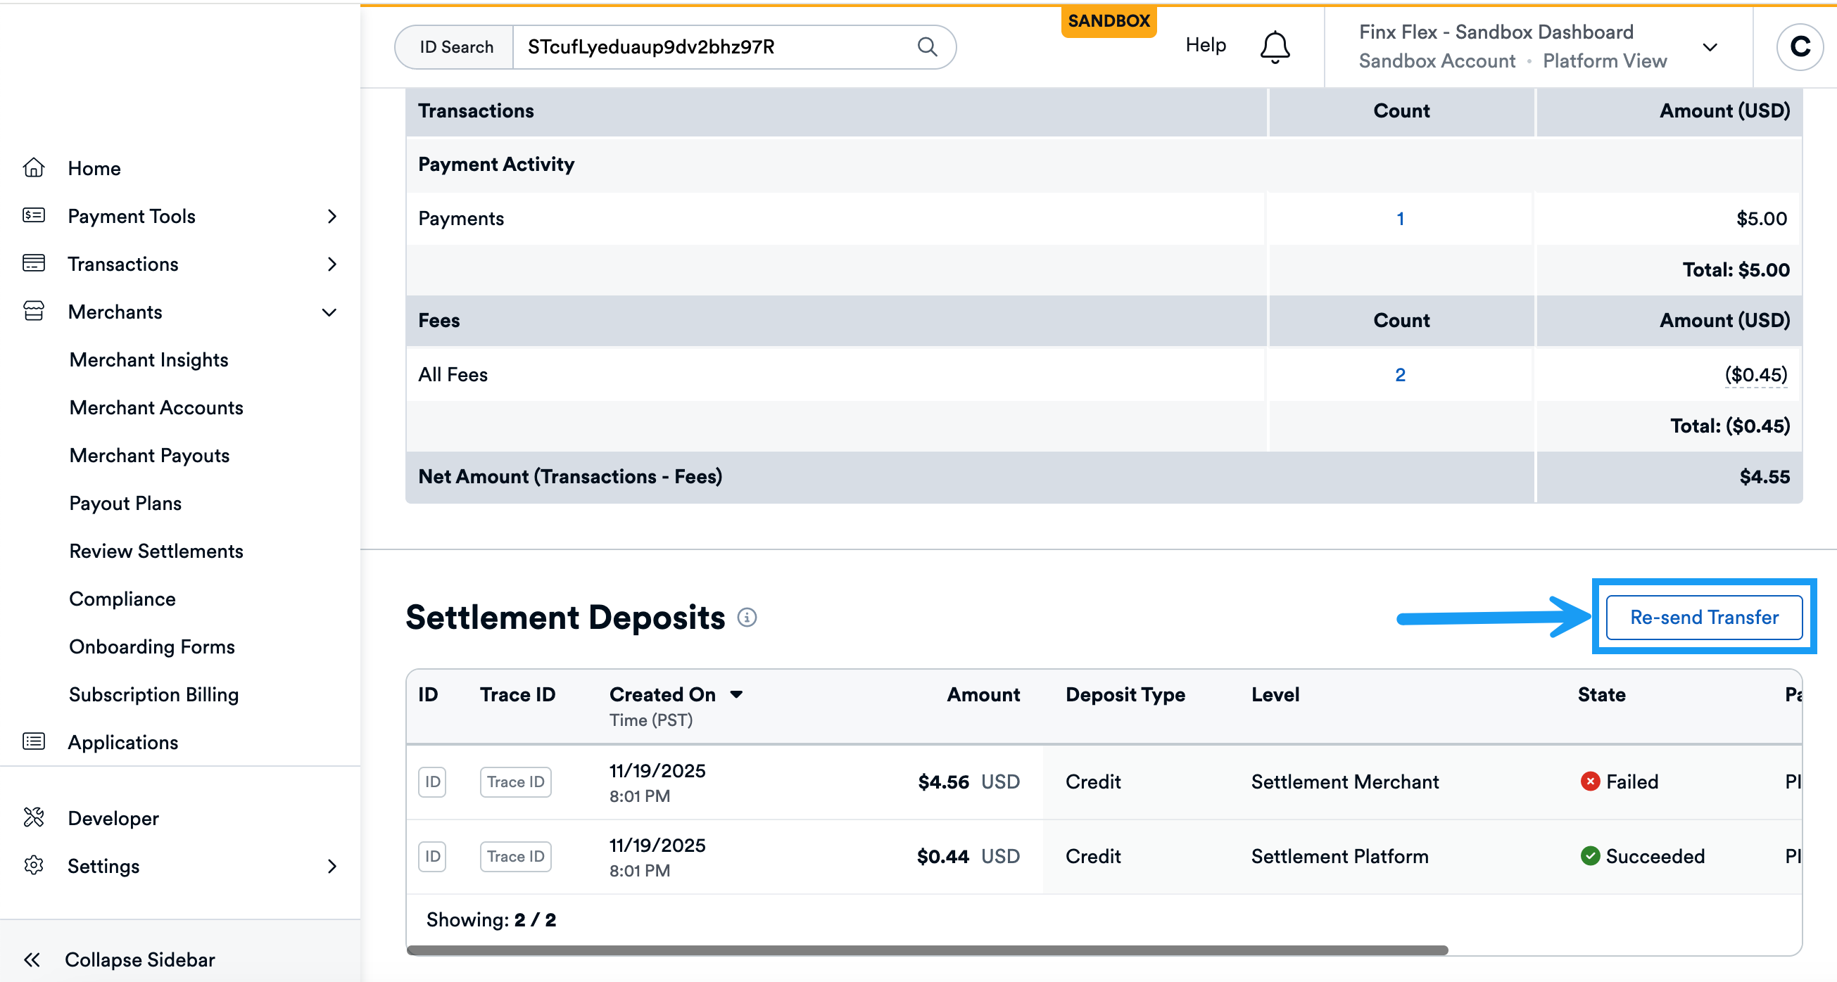Expand the Settings submenu arrow
The image size is (1837, 982).
332,866
